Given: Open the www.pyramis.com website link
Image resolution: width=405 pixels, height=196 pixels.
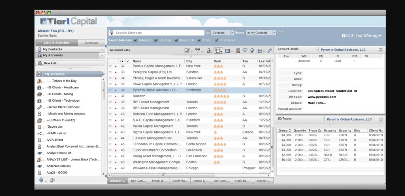Looking at the screenshot, I should (322, 97).
